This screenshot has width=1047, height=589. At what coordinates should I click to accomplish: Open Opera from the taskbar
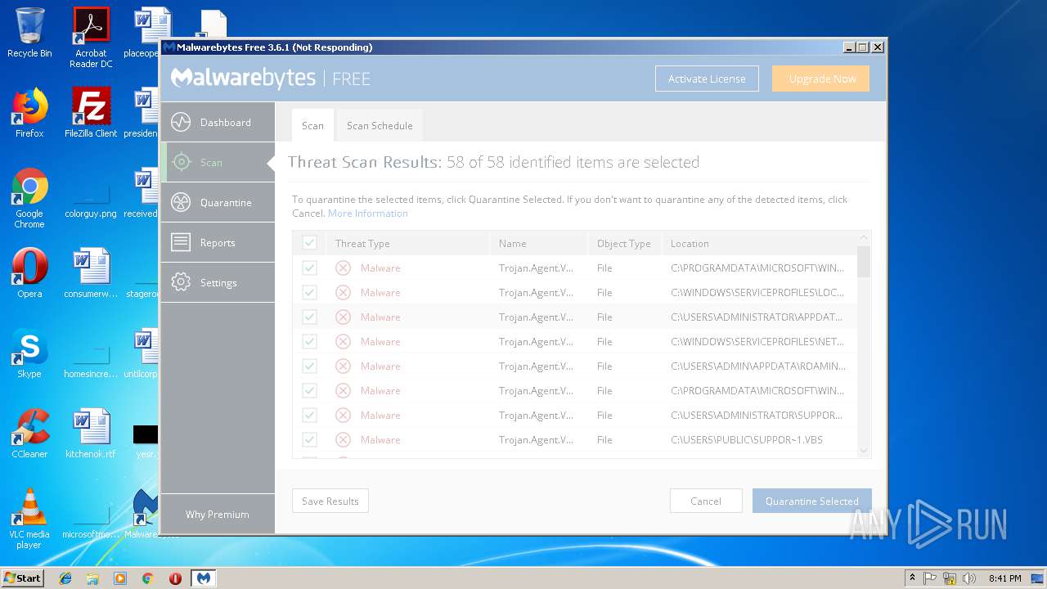point(175,578)
